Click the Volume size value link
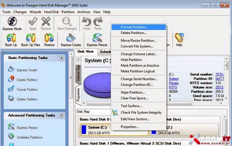This screenshot has height=146, width=232. 219,87
